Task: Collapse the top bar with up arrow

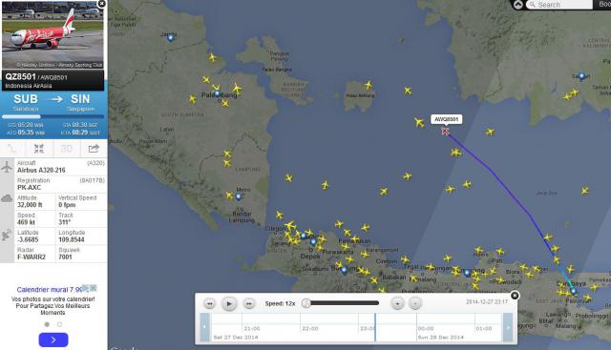Action: [x=517, y=5]
